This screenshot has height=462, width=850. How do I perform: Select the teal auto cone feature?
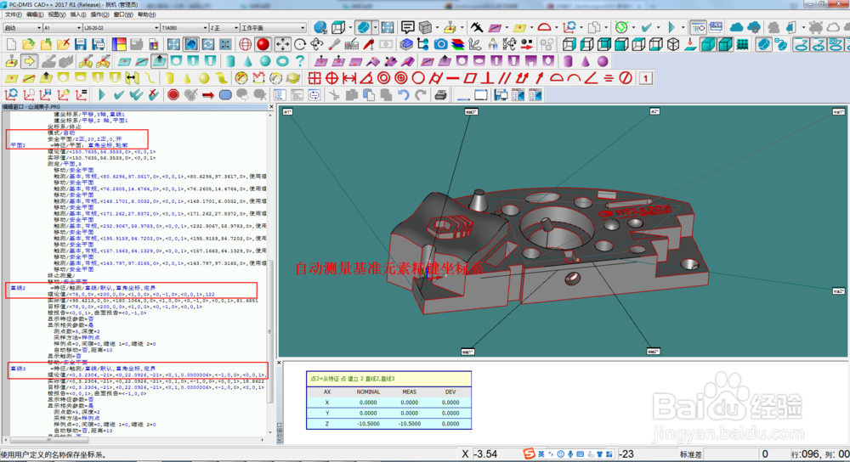tap(247, 61)
